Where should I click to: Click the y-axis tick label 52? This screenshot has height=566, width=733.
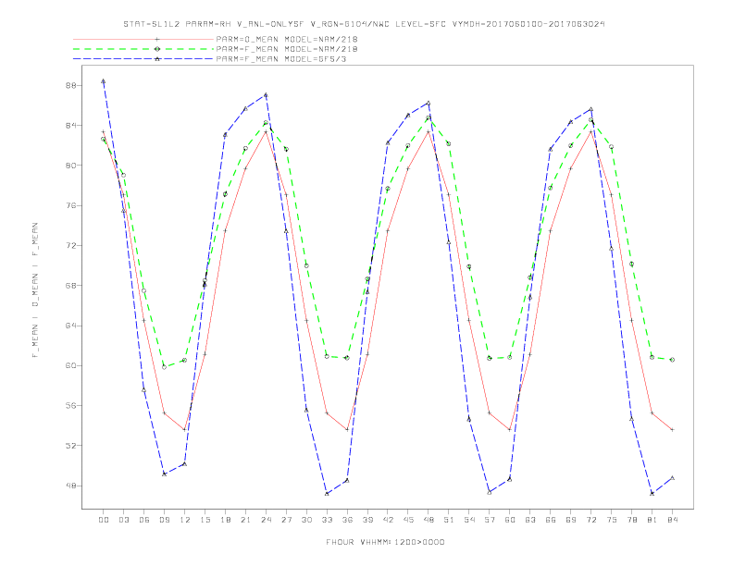pos(71,446)
